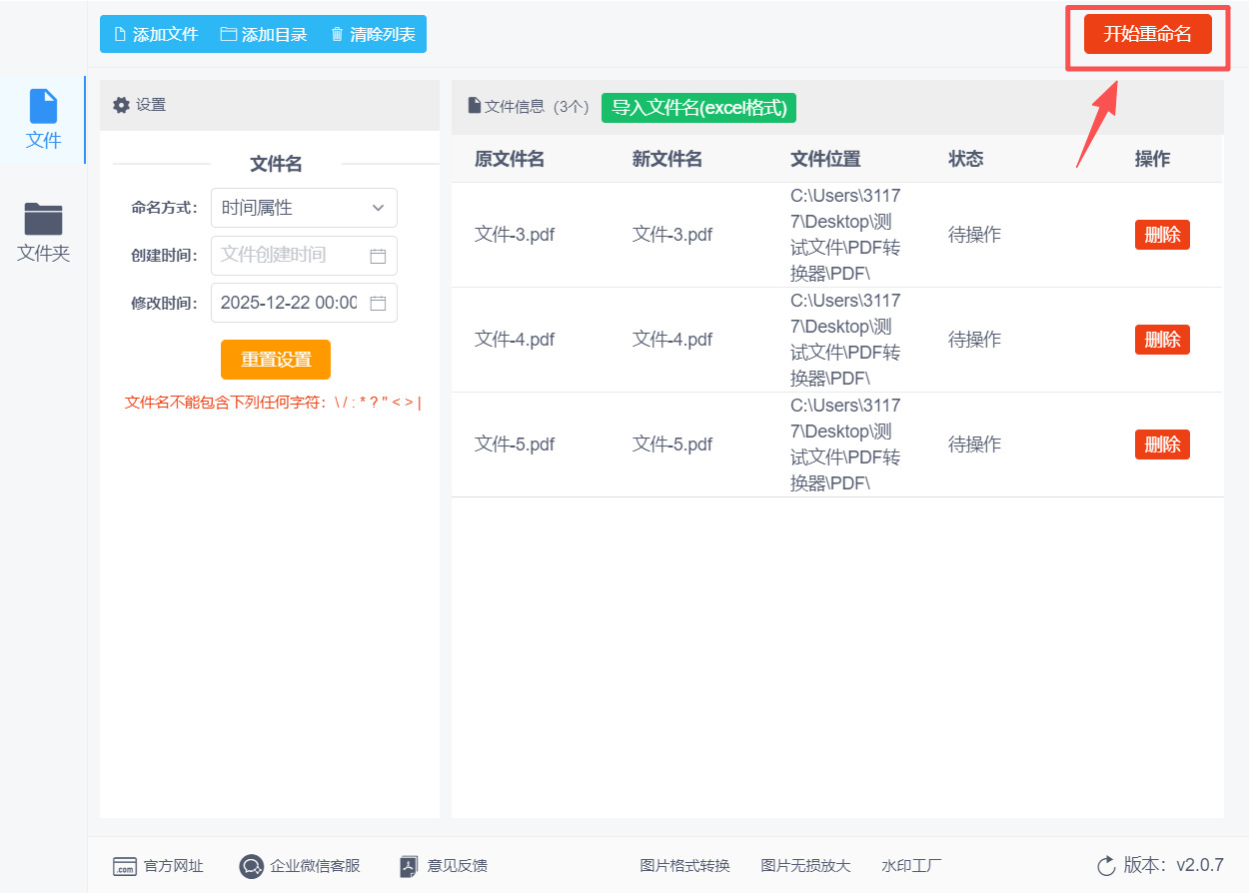The image size is (1249, 893).
Task: Click the version v2.0.7 text
Action: pyautogui.click(x=1199, y=865)
